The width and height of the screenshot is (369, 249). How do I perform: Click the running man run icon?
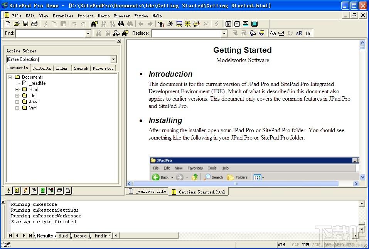[x=170, y=24]
